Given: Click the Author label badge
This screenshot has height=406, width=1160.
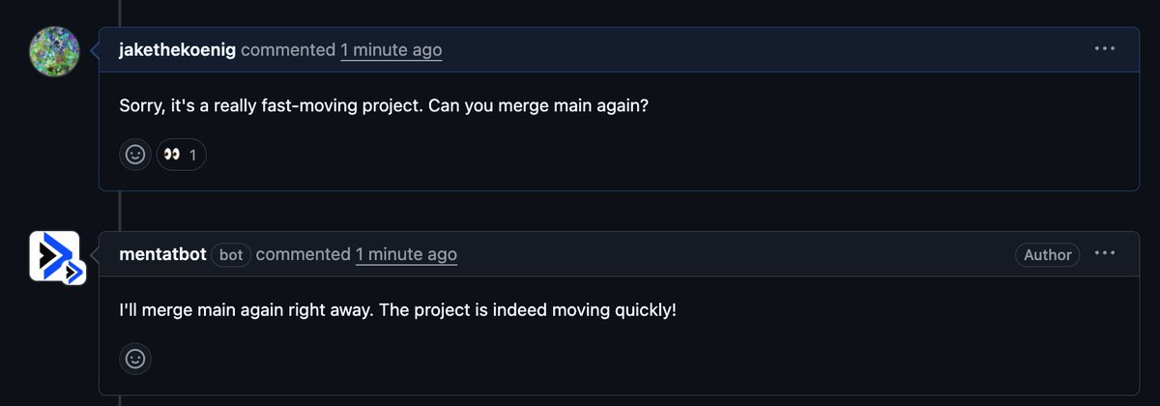Looking at the screenshot, I should 1048,254.
